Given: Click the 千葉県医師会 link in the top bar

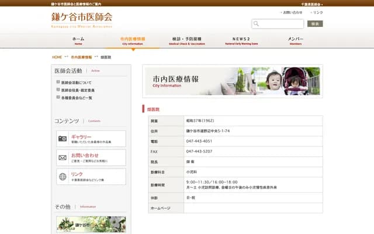Looking at the screenshot, I should point(311,4).
